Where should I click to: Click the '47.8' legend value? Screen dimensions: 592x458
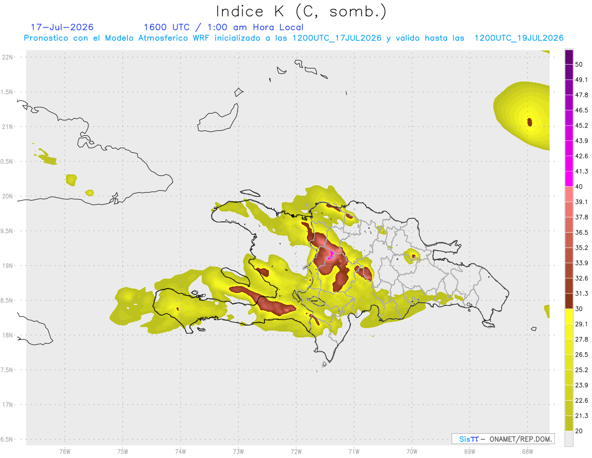coord(582,95)
